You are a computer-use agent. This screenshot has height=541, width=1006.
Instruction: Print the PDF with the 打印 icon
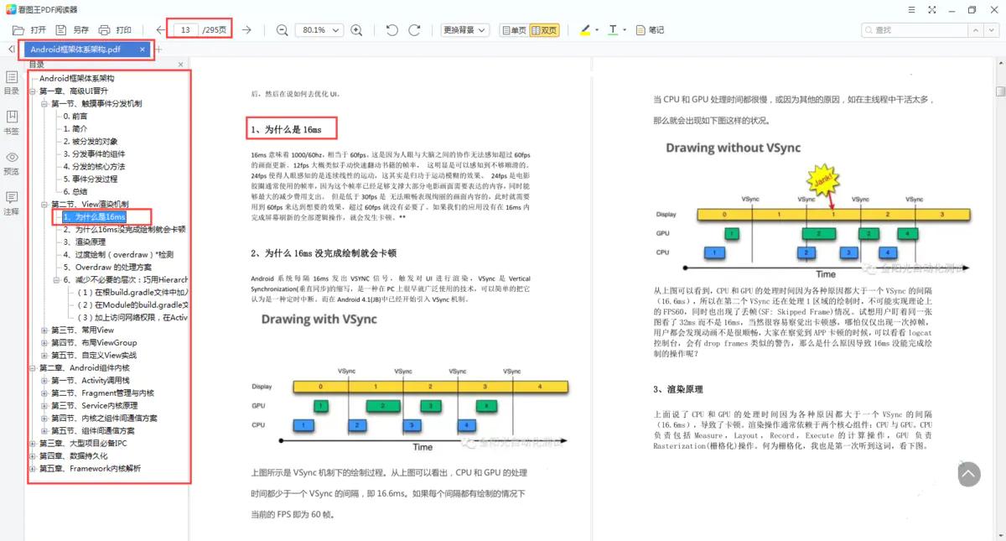tap(112, 29)
